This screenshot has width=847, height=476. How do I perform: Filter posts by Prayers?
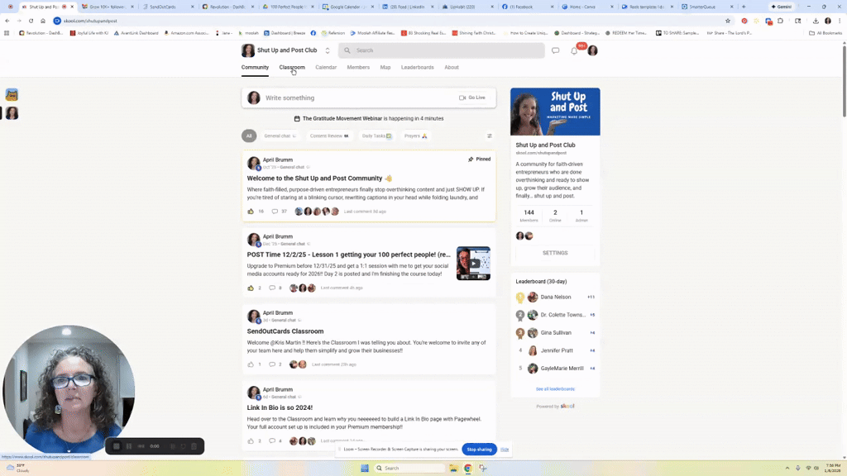pos(415,136)
